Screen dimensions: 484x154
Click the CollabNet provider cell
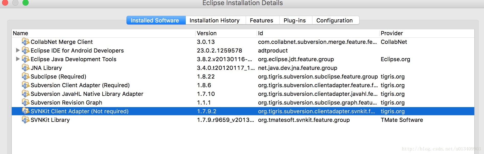click(x=394, y=42)
